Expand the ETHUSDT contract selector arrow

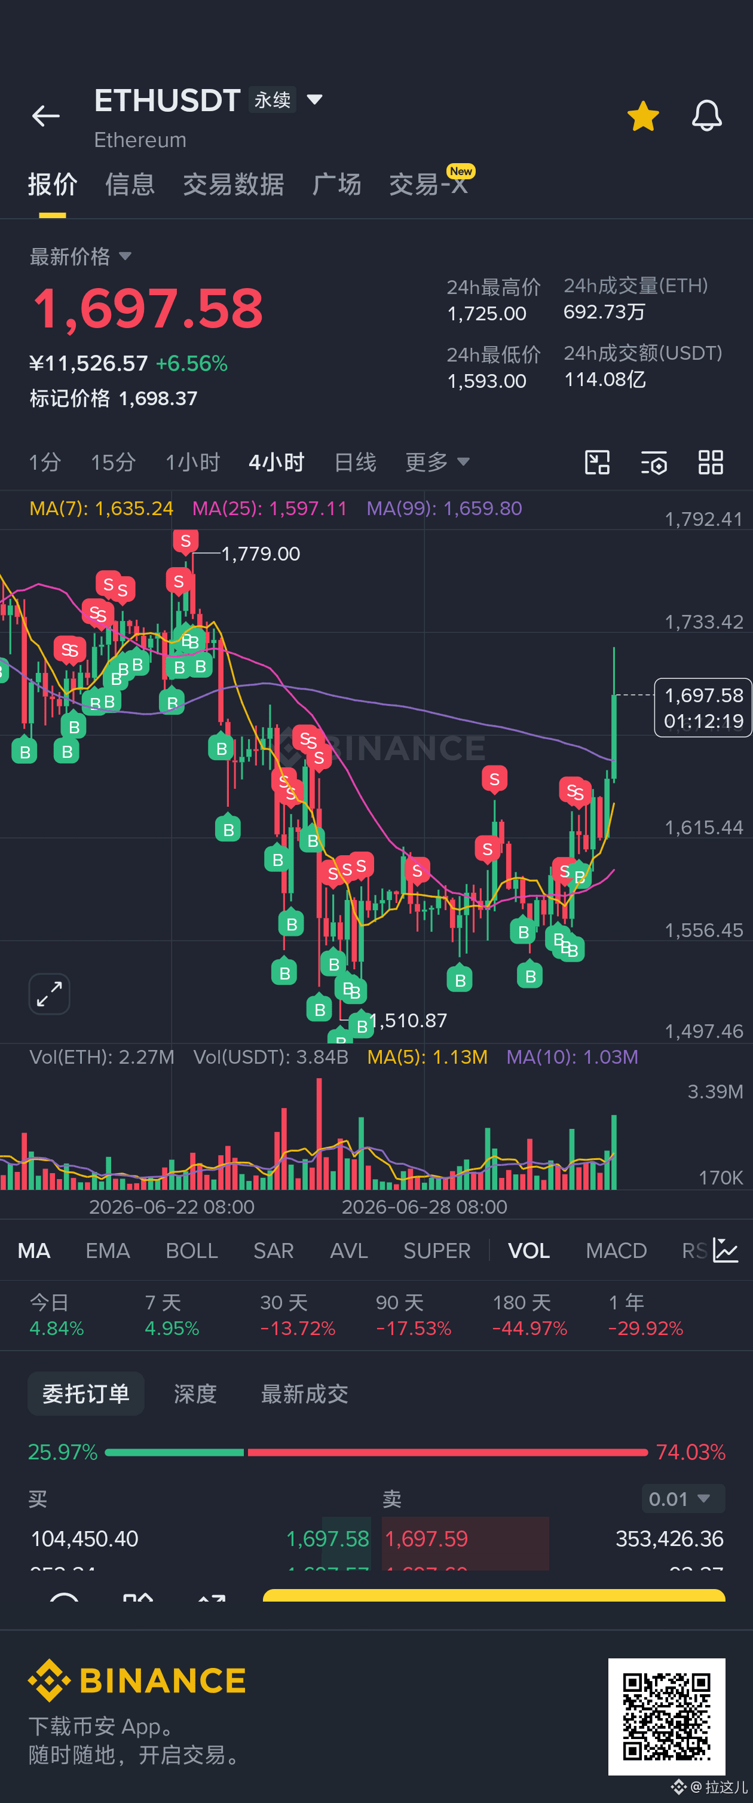click(315, 100)
